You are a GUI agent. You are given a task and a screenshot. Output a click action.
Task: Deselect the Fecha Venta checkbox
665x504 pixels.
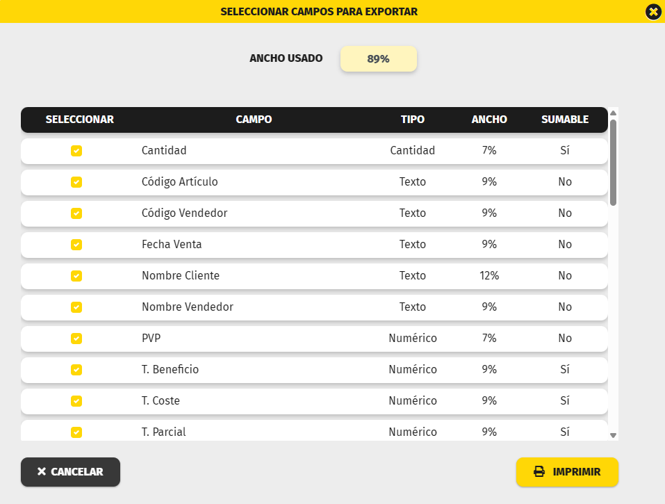coord(76,245)
